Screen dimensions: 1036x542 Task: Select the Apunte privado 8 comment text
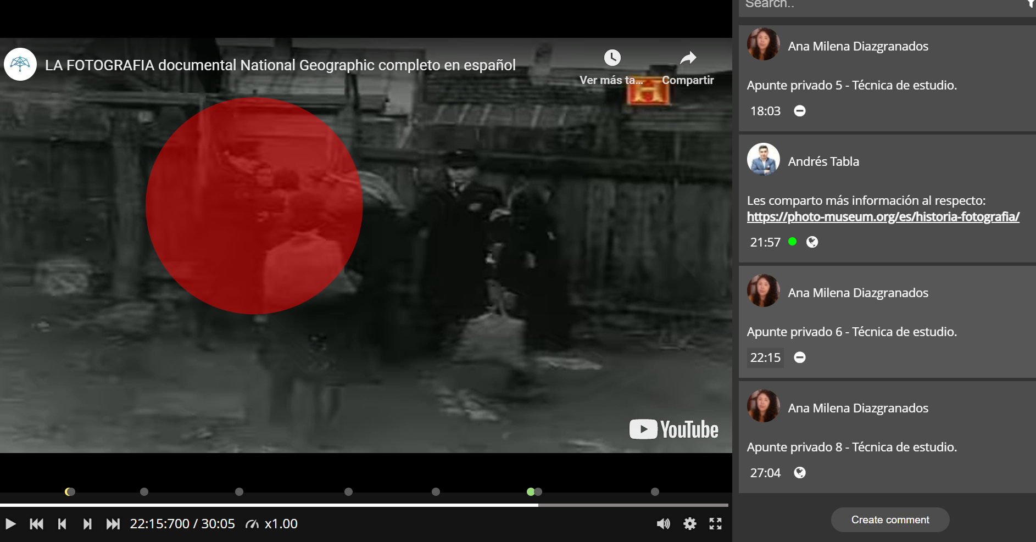851,447
